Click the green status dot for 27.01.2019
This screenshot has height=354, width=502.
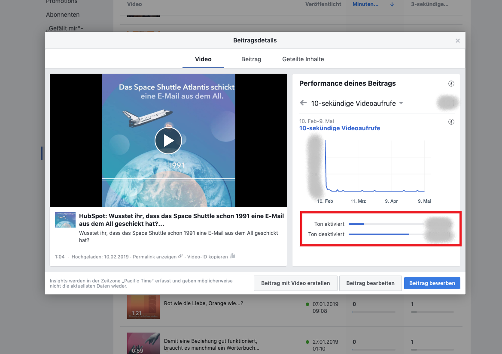(307, 342)
